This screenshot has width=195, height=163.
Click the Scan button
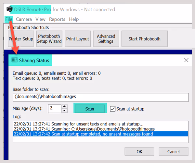tap(90, 109)
